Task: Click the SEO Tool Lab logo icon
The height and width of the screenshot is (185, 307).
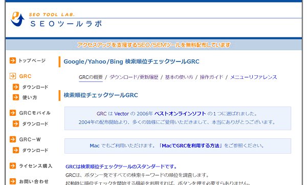Action: [17, 19]
